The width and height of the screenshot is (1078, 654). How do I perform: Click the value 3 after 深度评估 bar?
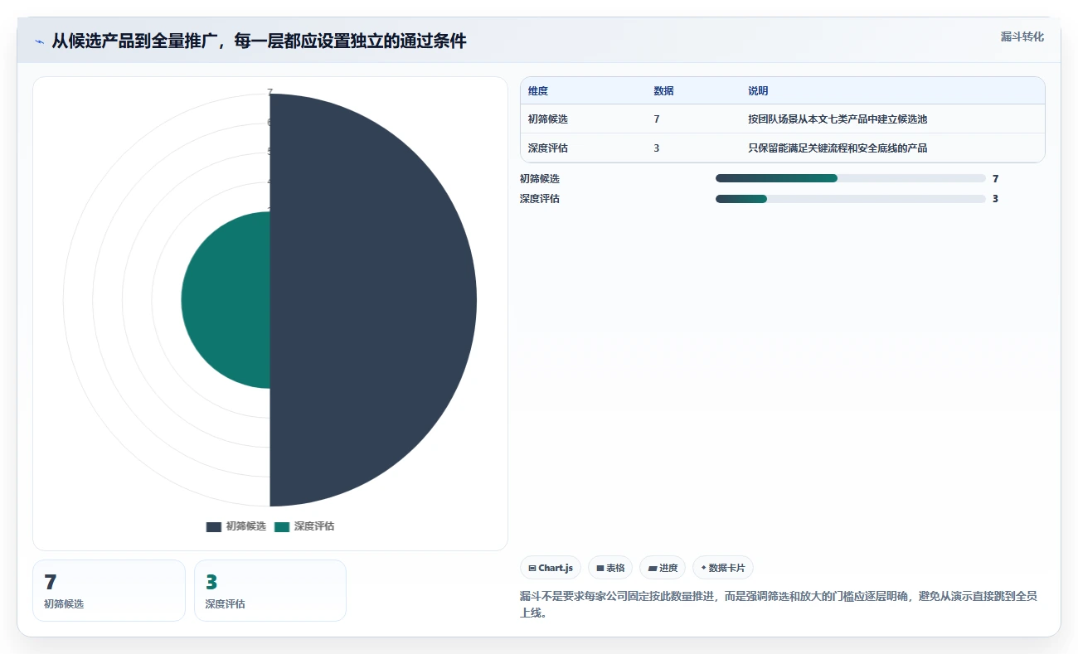click(995, 199)
